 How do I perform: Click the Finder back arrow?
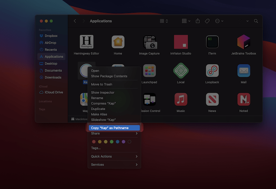(x=75, y=21)
